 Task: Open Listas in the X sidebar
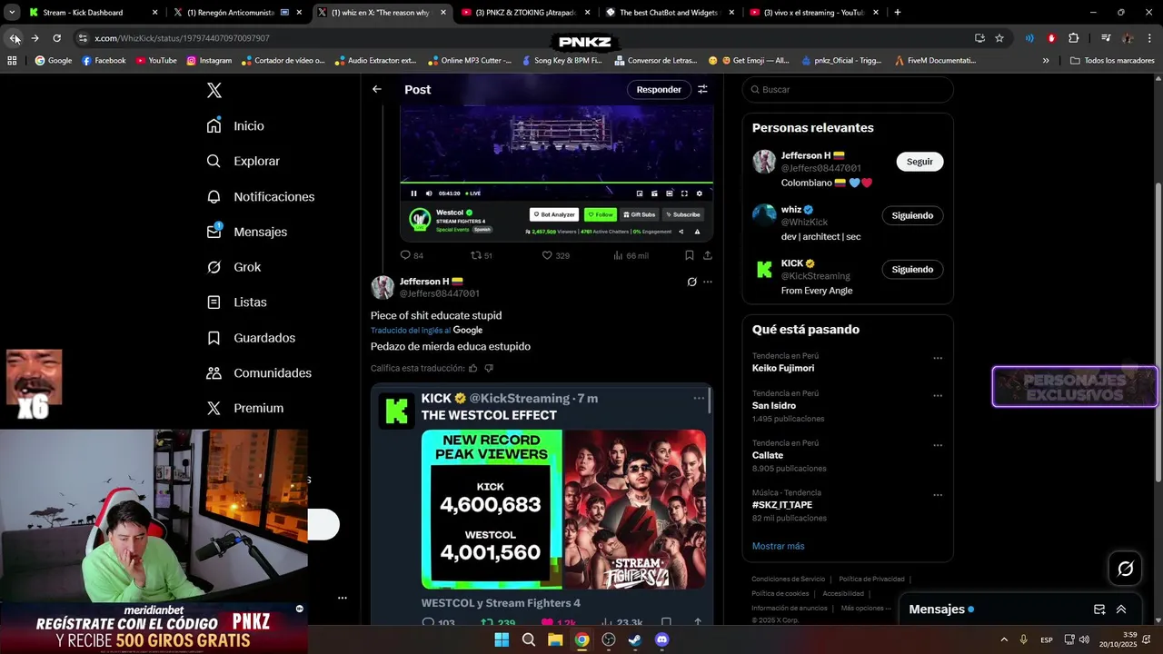(x=236, y=302)
